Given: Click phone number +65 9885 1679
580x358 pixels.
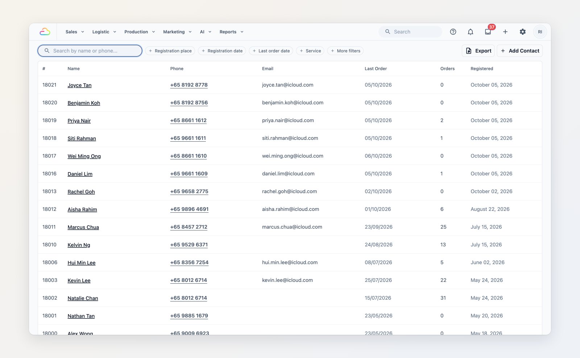Looking at the screenshot, I should point(189,316).
